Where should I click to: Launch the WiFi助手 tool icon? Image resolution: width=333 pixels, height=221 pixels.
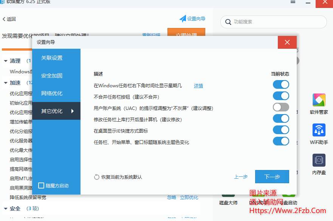click(x=319, y=131)
